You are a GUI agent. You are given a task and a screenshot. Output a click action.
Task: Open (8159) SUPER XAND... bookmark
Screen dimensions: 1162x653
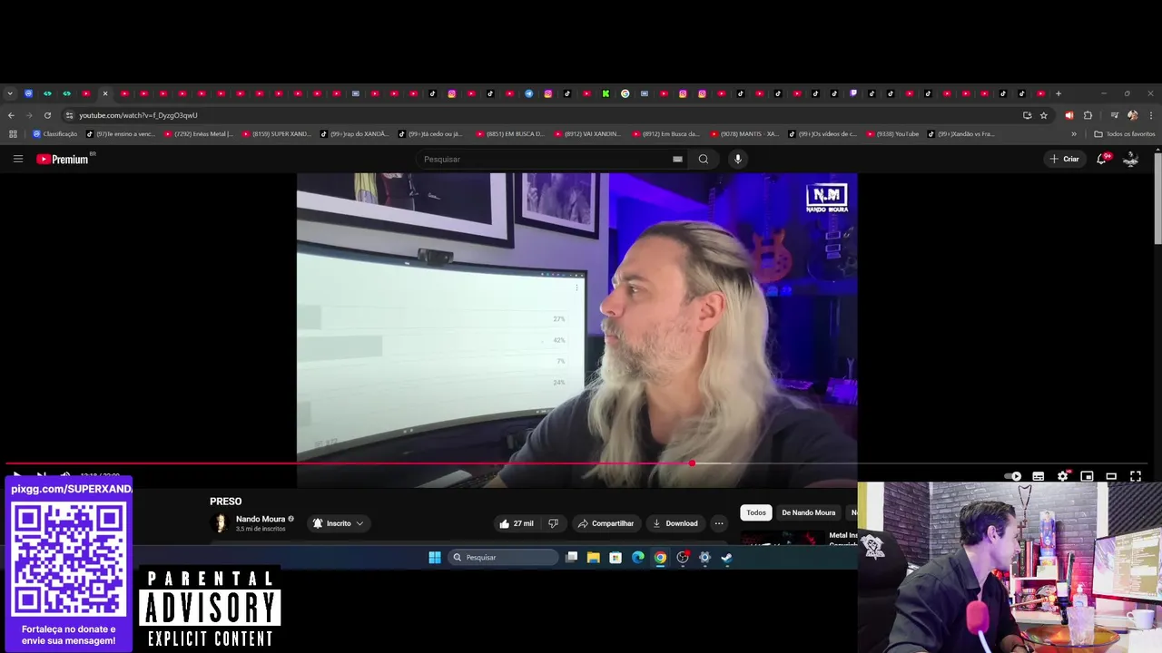(276, 134)
